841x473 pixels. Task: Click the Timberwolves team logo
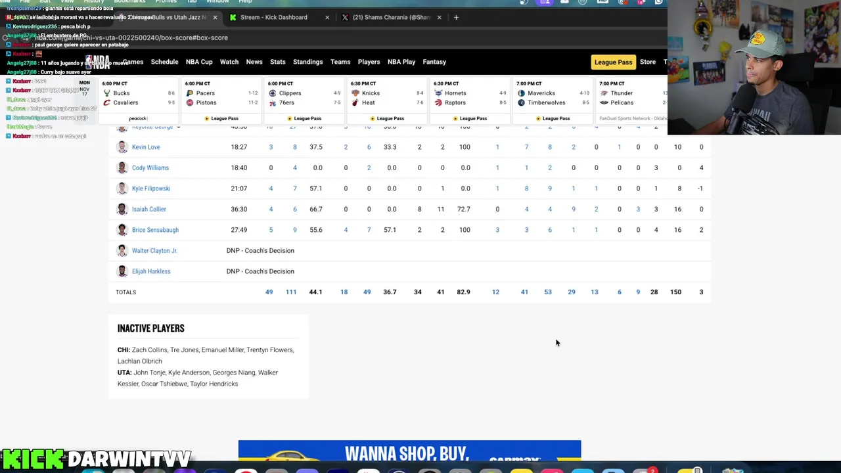521,102
